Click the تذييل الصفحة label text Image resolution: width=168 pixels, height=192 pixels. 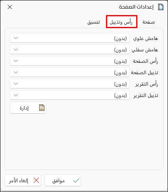[x=145, y=73]
